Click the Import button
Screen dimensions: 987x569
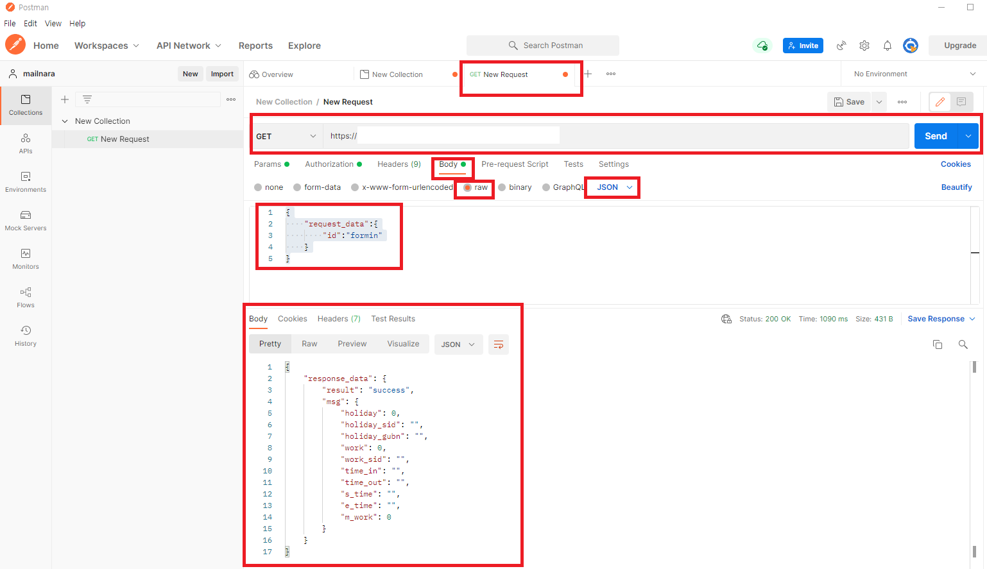222,74
